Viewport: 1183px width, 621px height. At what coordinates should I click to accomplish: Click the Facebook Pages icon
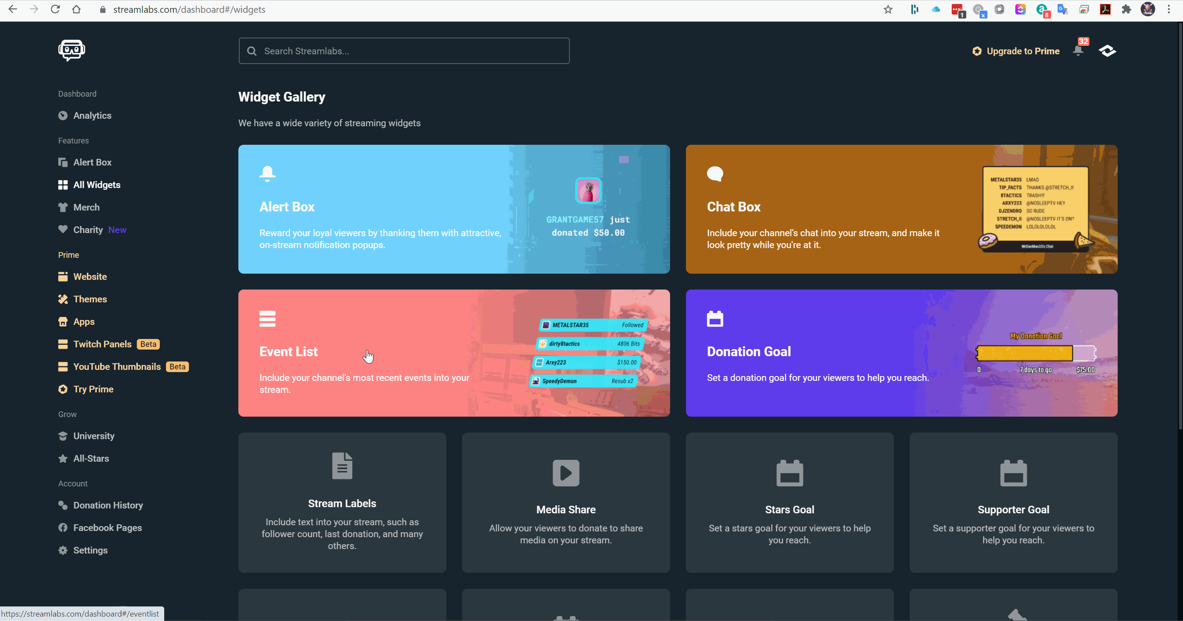point(63,528)
